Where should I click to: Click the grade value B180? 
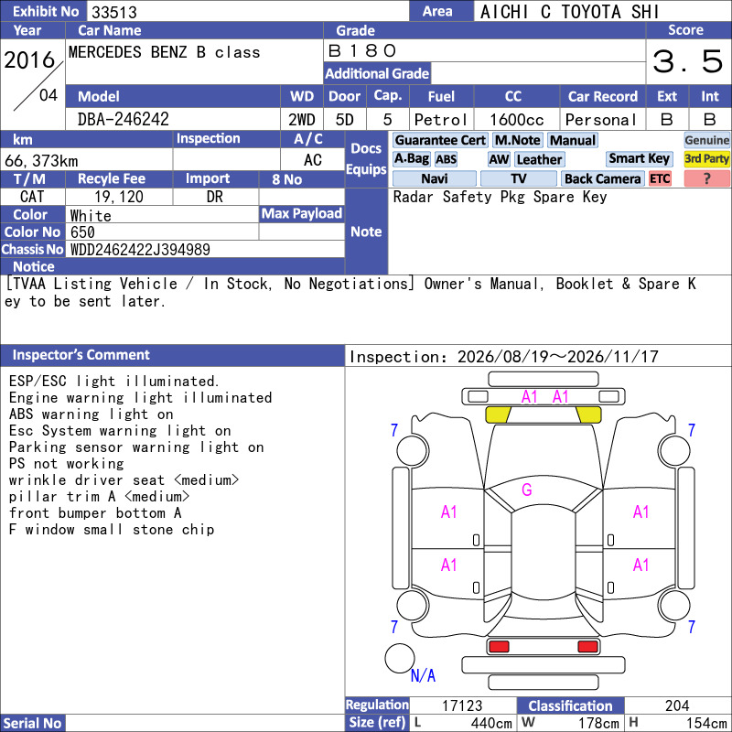362,50
